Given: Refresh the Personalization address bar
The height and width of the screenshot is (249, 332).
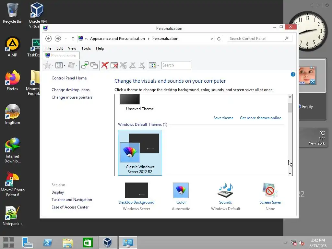Looking at the screenshot, I should (219, 39).
